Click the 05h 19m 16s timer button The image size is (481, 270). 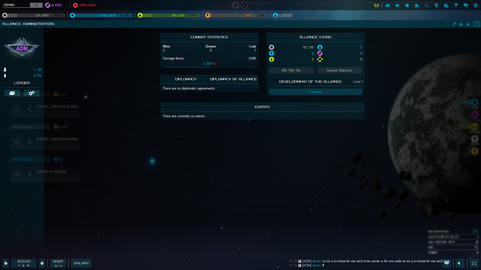point(291,70)
